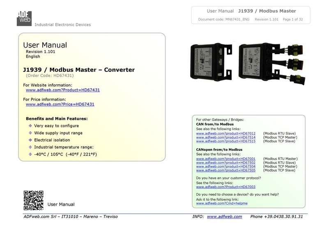Click the 'CAN from/to Modbus' heading
This screenshot has width=332, height=233.
click(x=215, y=124)
